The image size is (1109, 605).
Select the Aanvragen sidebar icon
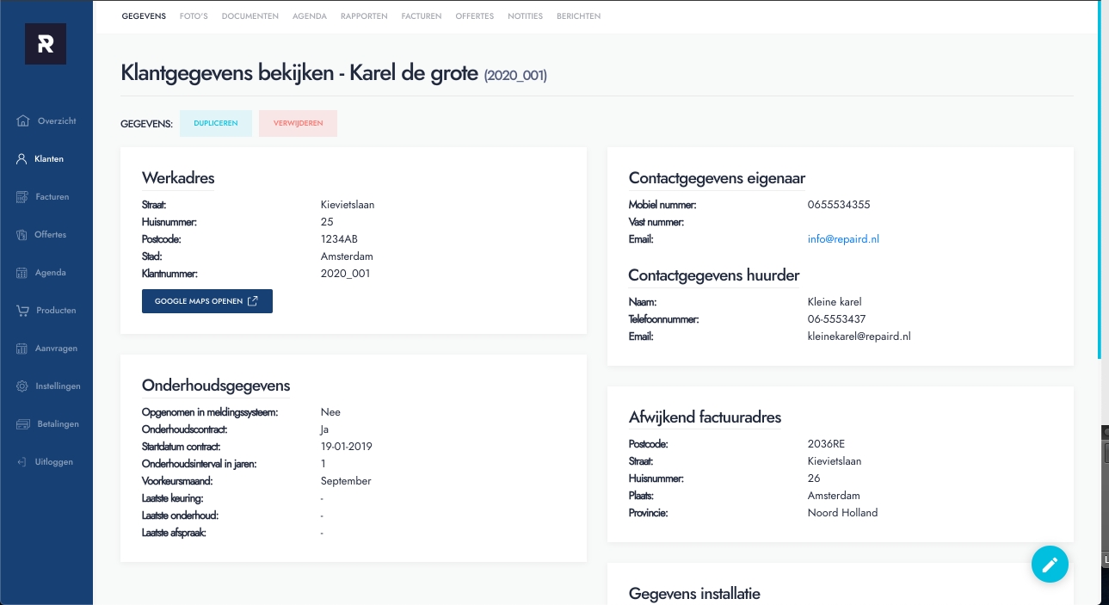[x=22, y=348]
